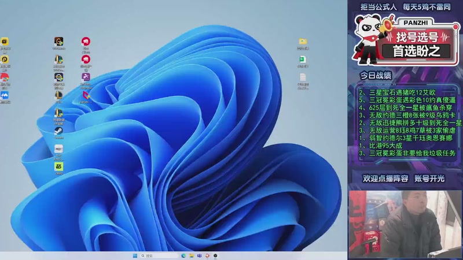
Task: Select row 三冠冕彩蛋遇彩色10约真傻逼
Action: pos(407,100)
